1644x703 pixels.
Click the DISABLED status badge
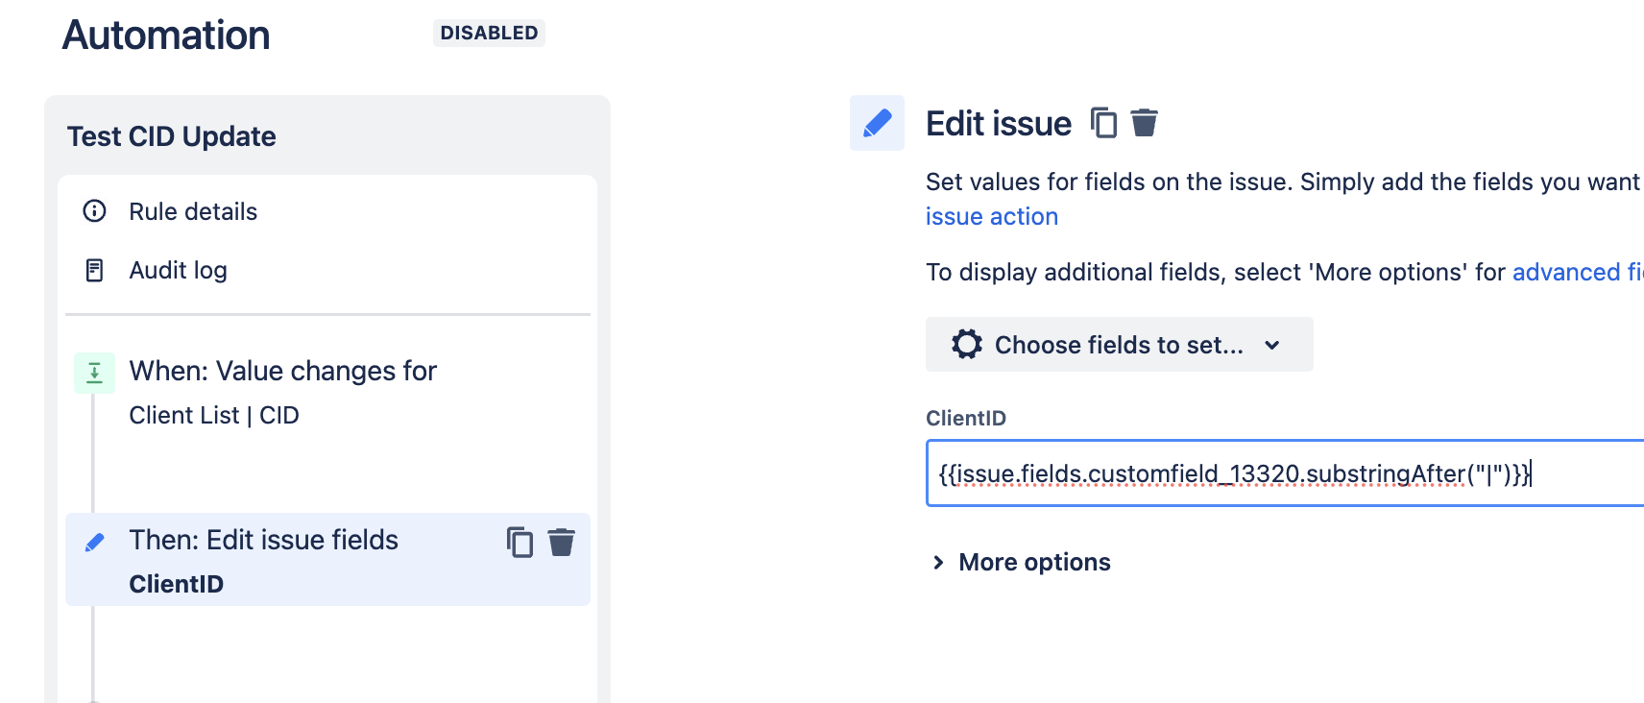click(489, 34)
